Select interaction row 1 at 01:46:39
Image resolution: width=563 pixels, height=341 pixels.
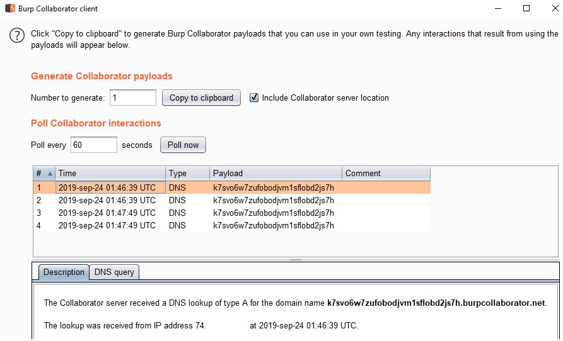pos(232,187)
